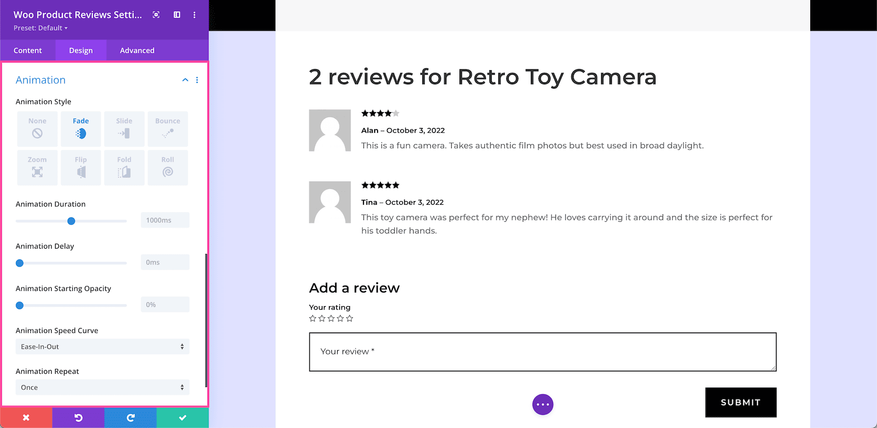Click the redo arrow button
This screenshot has height=428, width=877.
[131, 418]
